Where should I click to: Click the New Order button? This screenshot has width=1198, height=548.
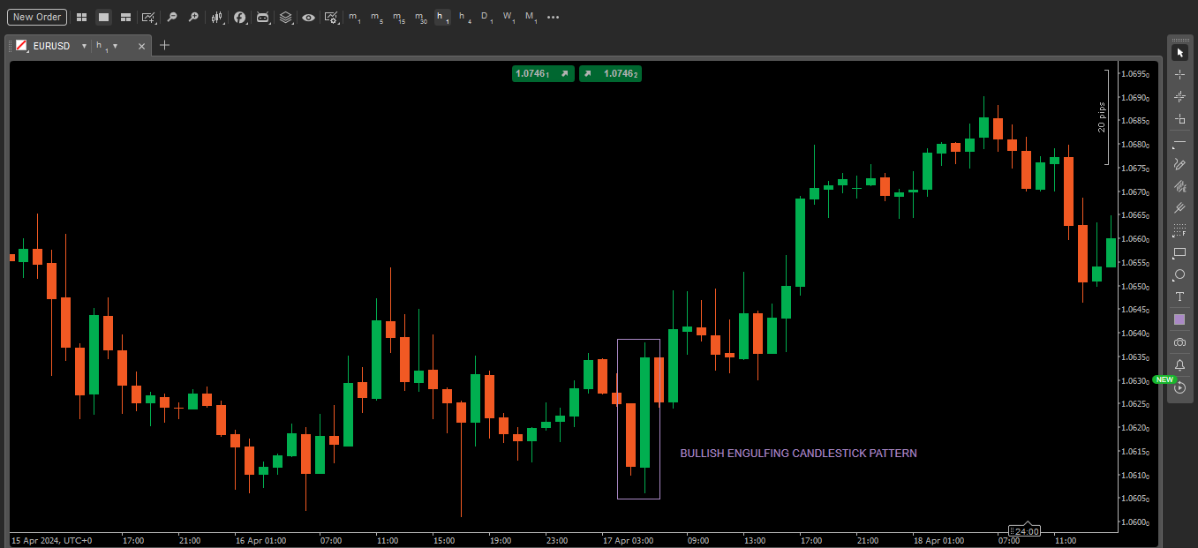(x=36, y=17)
